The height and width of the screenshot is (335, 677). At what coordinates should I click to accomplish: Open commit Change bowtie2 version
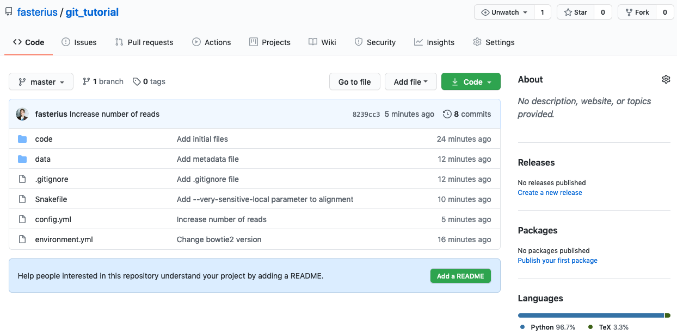(x=219, y=239)
